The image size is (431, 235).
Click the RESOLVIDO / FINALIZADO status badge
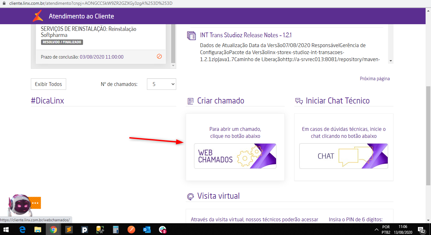pos(62,42)
